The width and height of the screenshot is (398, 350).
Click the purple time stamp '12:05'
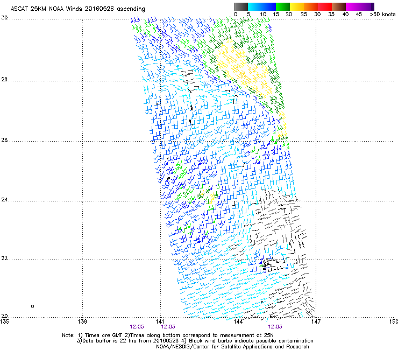click(x=137, y=327)
